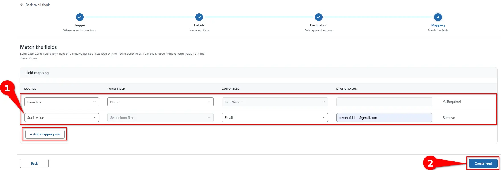
Task: Open the Zoho field dropdown showing Email
Action: pos(275,117)
